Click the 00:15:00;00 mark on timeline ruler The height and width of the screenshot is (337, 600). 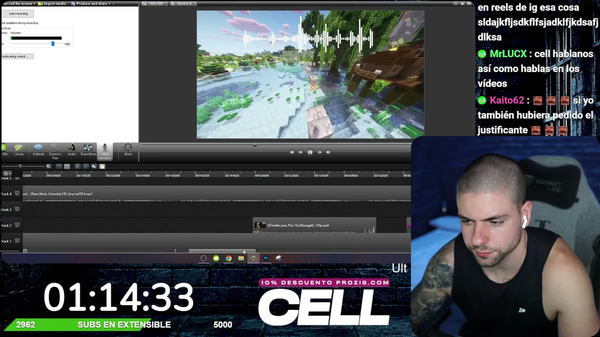pos(262,176)
